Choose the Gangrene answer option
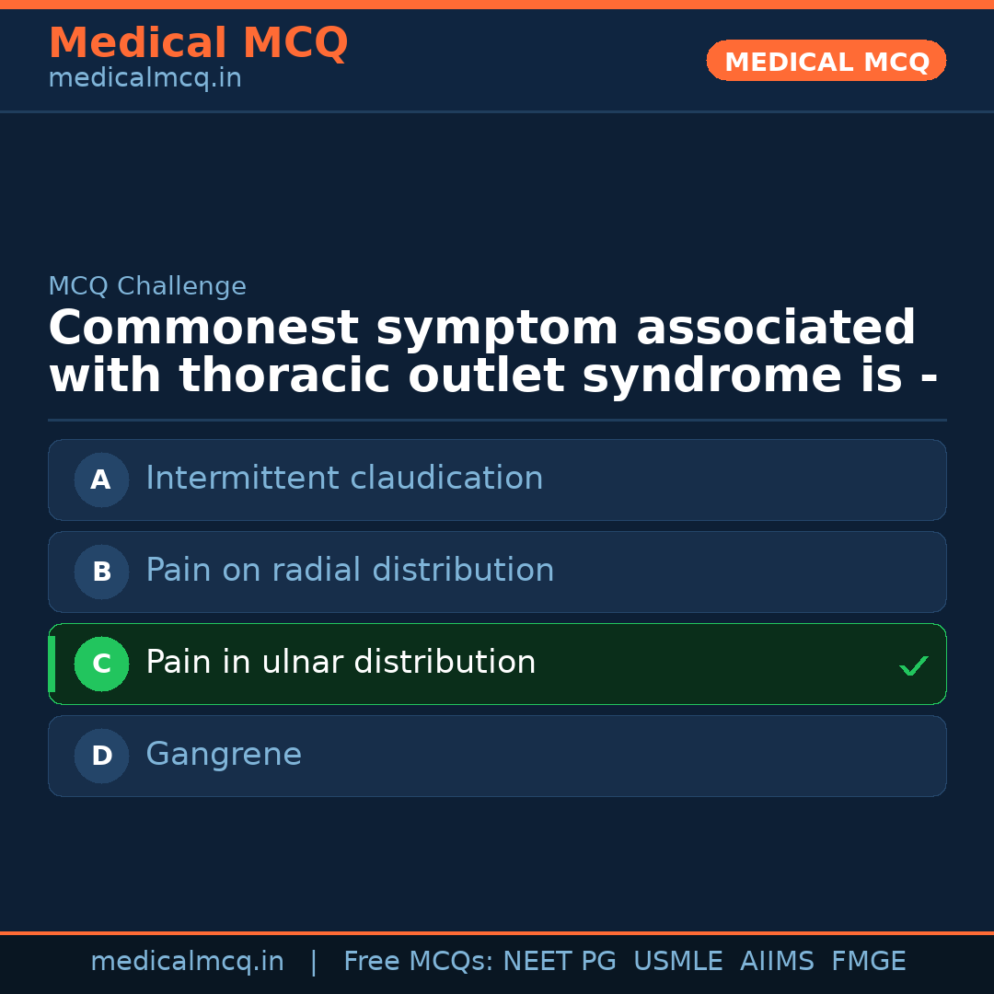994x994 pixels. point(224,755)
